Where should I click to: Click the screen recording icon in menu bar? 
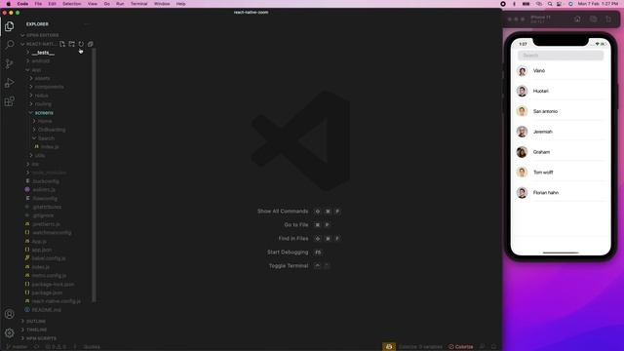(x=503, y=4)
